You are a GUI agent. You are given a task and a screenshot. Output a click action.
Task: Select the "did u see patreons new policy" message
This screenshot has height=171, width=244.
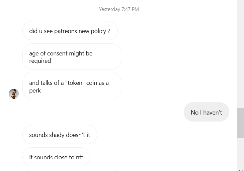click(x=70, y=31)
